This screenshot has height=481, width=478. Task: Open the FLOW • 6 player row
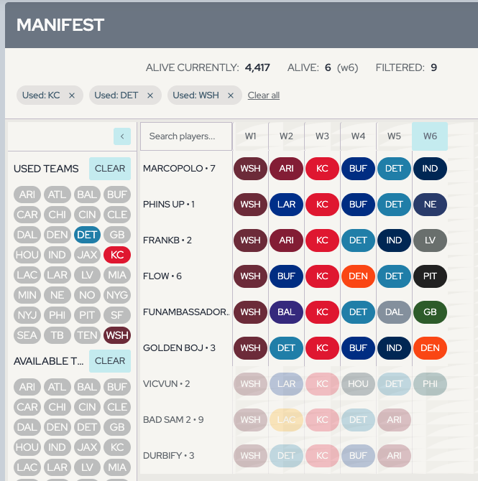[162, 276]
